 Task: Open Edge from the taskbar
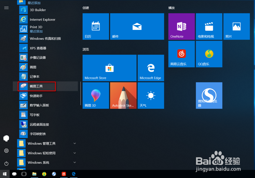[74, 174]
